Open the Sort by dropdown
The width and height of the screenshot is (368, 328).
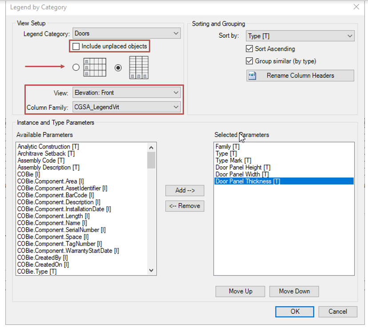click(x=300, y=36)
